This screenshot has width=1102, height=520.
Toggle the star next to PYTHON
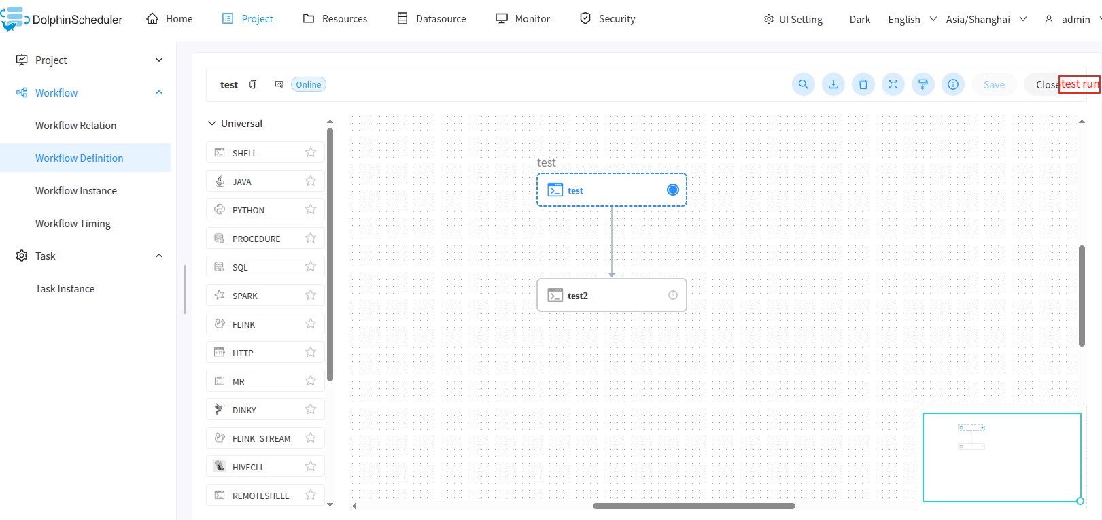311,209
